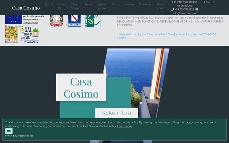229x143 pixels.
Task: Open the Campania Rural Development funding link
Action: [x=166, y=36]
